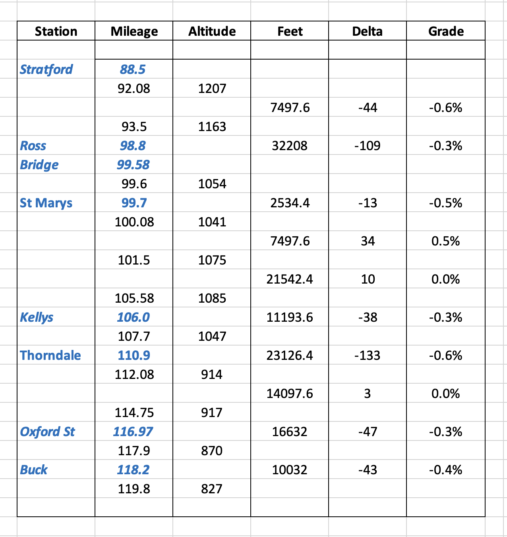The image size is (507, 537).
Task: Click the delta cell showing -133
Action: click(367, 355)
